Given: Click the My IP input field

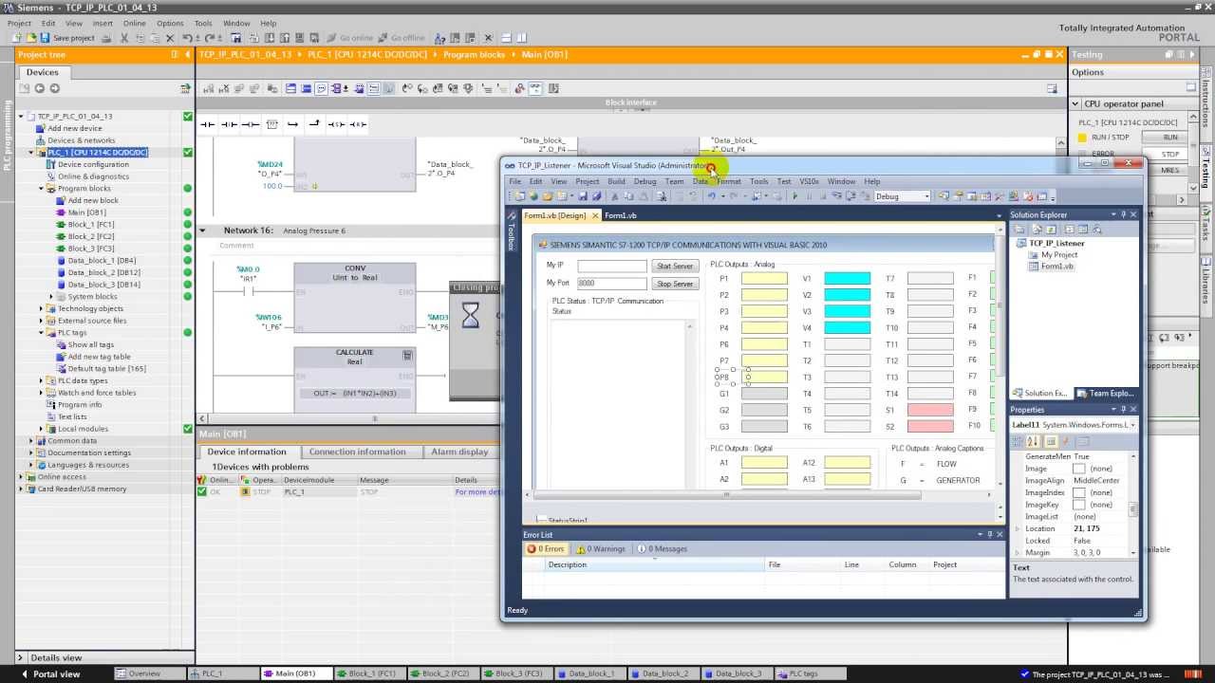Looking at the screenshot, I should point(611,266).
